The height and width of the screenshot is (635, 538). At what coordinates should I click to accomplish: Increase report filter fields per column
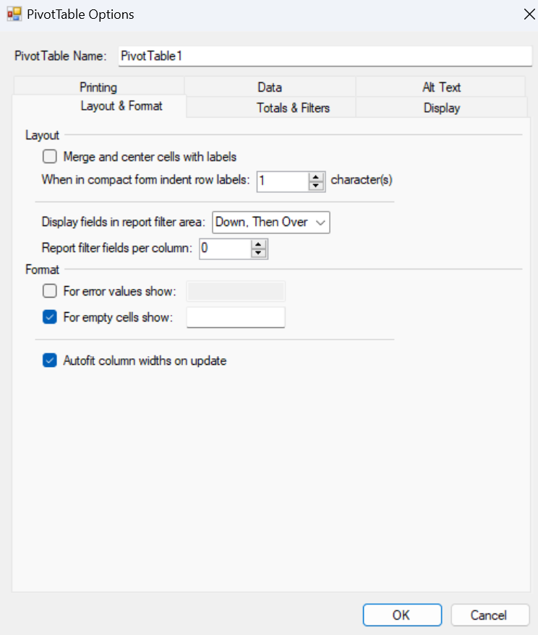coord(259,244)
